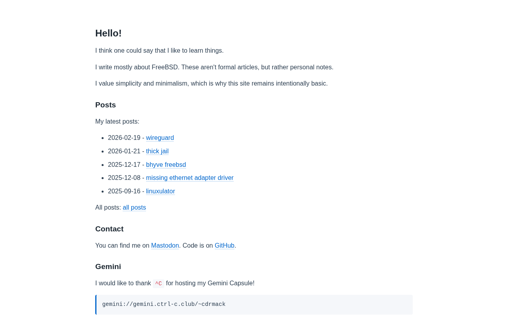Click the 2025-09-16 post date
Image resolution: width=508 pixels, height=317 pixels.
[x=124, y=191]
